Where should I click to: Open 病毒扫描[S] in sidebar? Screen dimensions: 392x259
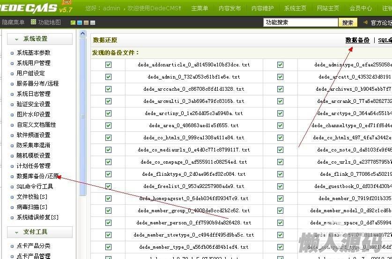click(32, 207)
